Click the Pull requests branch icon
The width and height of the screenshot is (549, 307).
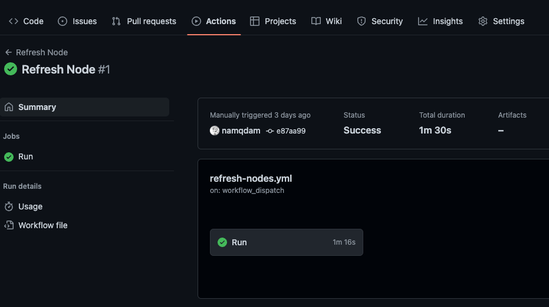(x=116, y=21)
